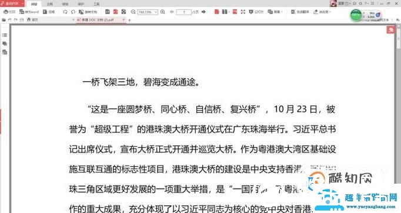Click the Print toolbar button
The image size is (401, 213).
coord(9,12)
